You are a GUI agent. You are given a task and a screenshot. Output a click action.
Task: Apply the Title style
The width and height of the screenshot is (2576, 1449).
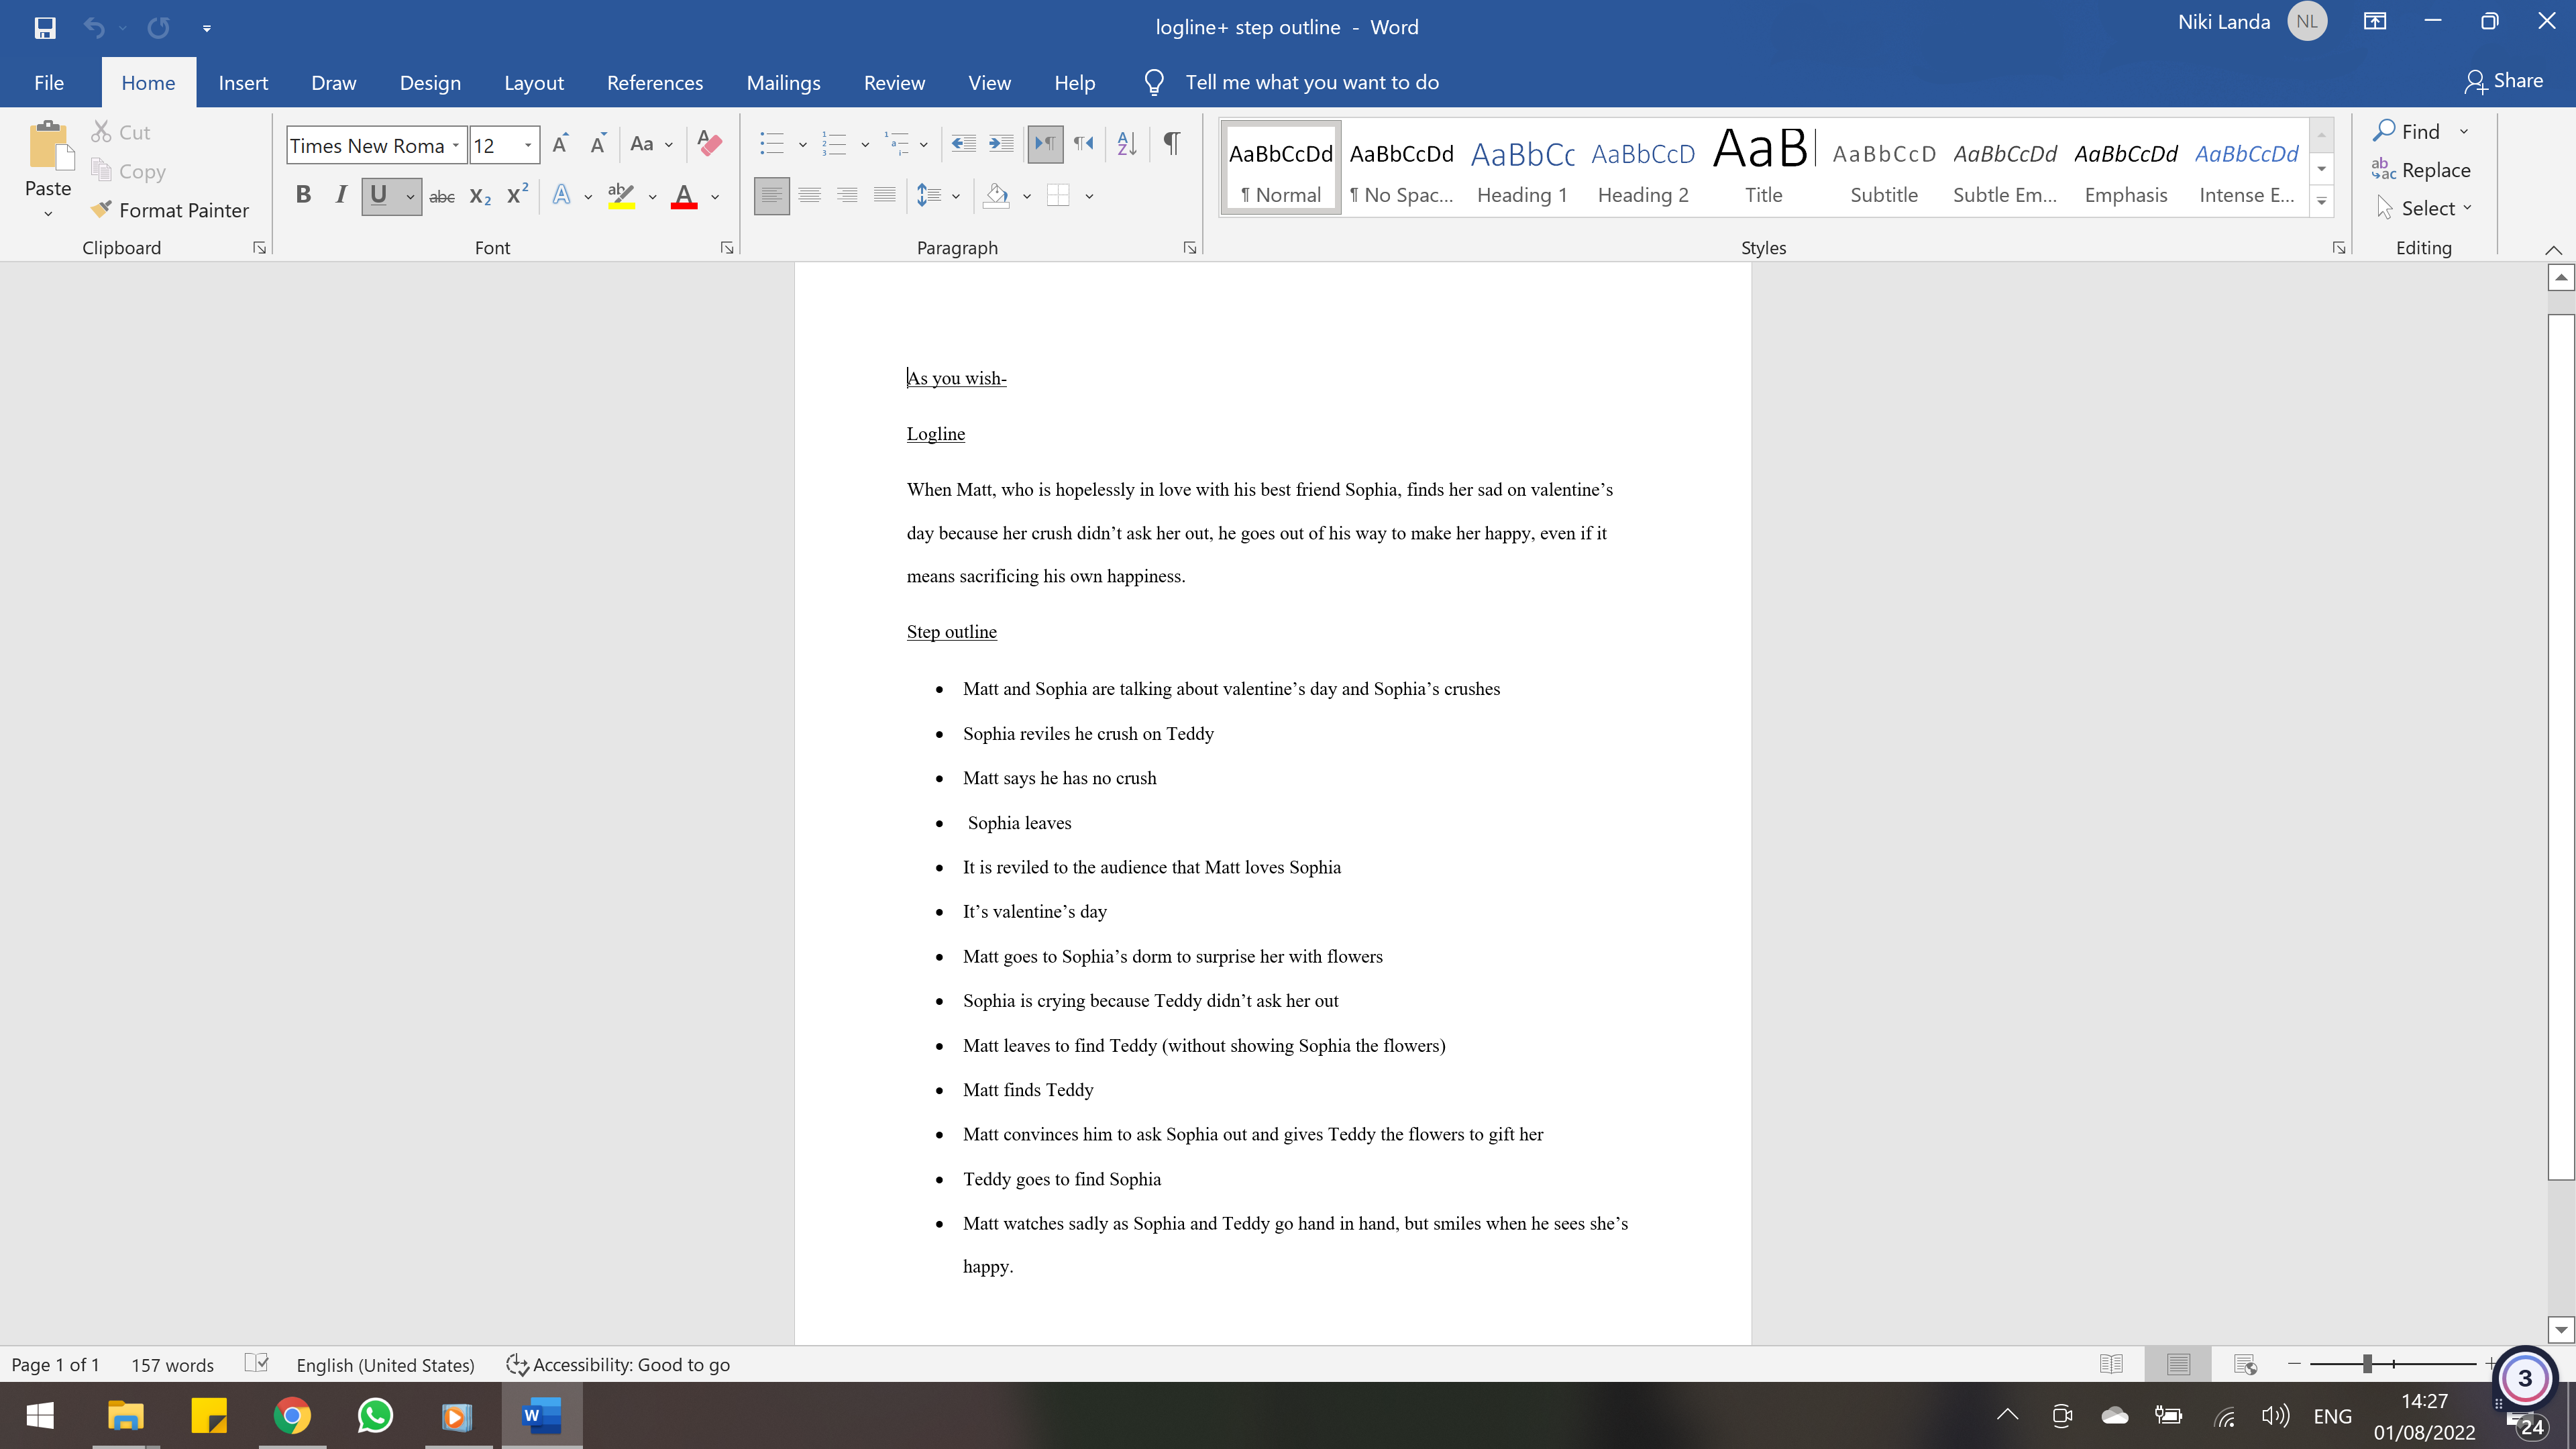(1763, 168)
